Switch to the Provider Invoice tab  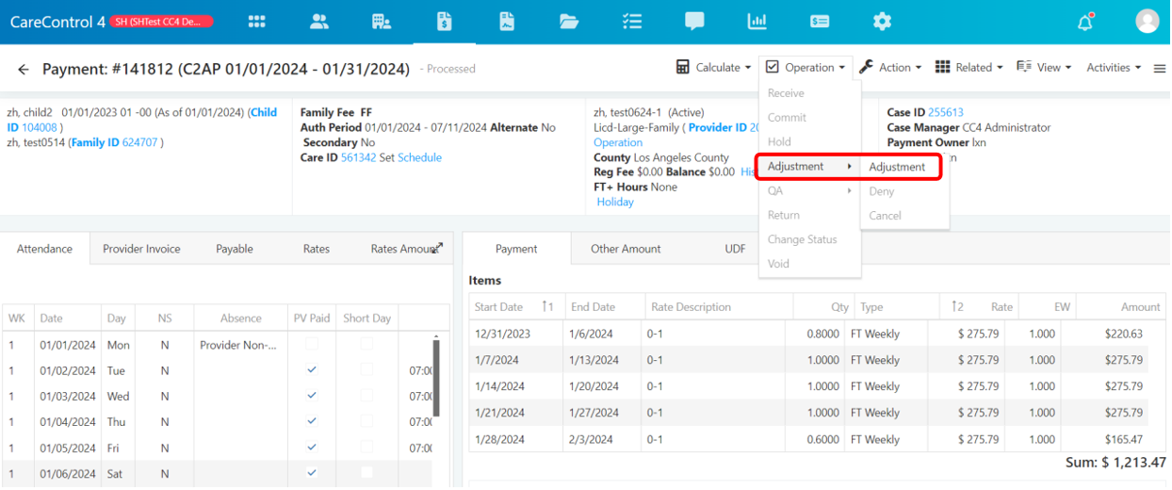[x=141, y=249]
